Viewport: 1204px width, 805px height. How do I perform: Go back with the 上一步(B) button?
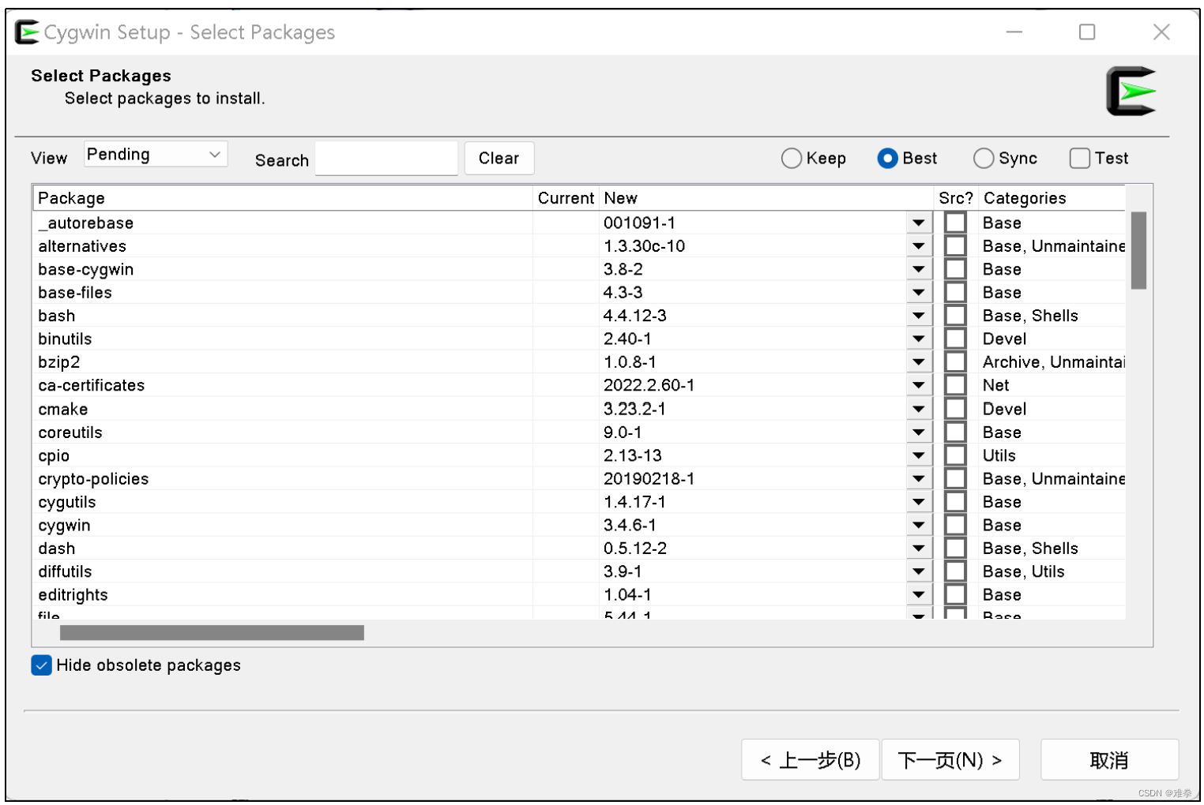pos(810,760)
